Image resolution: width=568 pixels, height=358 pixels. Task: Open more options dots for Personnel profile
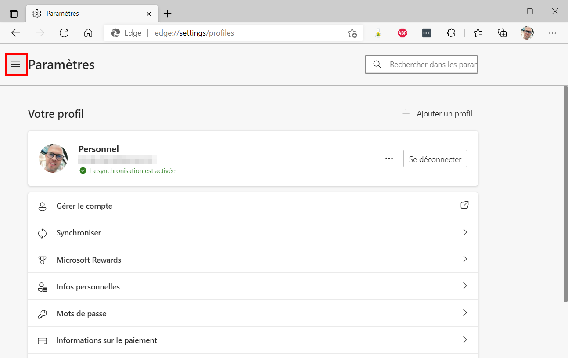[x=389, y=159]
